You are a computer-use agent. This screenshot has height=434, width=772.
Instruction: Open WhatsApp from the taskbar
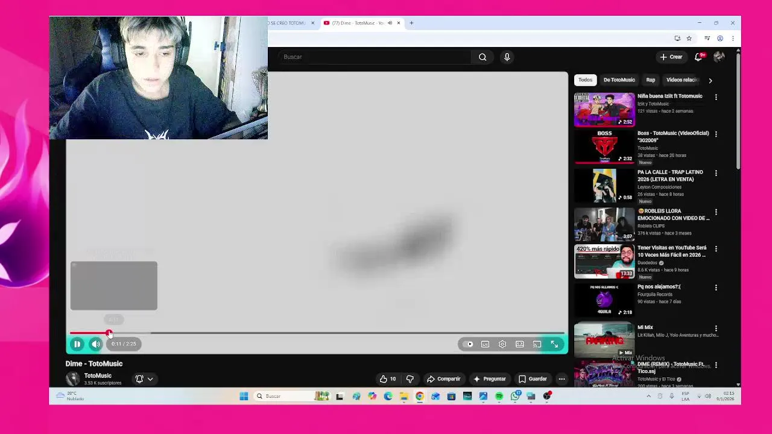click(516, 396)
